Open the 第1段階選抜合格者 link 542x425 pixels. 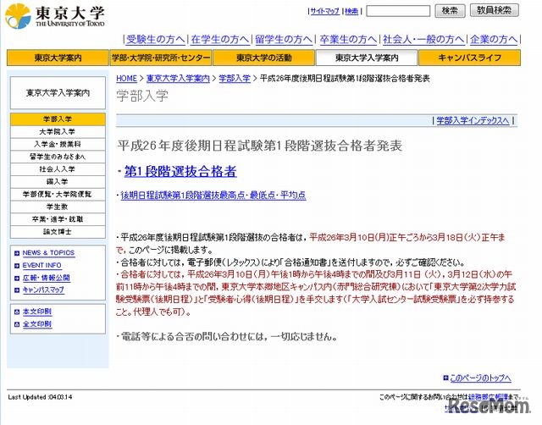180,171
